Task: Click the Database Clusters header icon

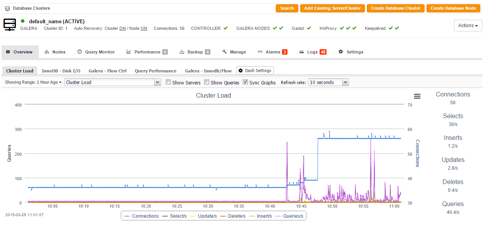Action: (x=7, y=9)
